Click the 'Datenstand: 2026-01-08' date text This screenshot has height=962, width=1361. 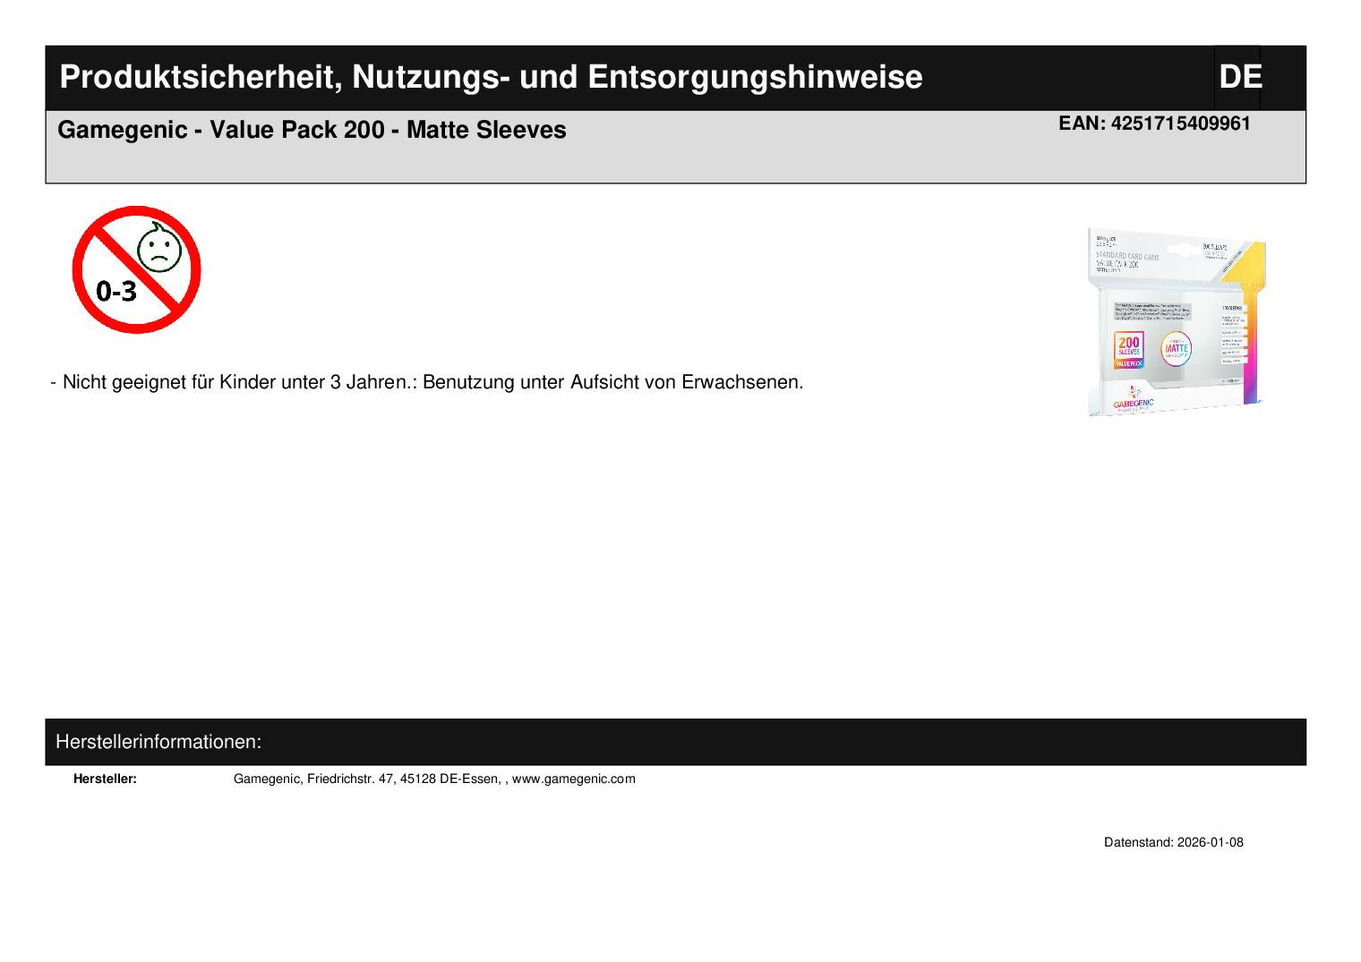pos(1173,842)
